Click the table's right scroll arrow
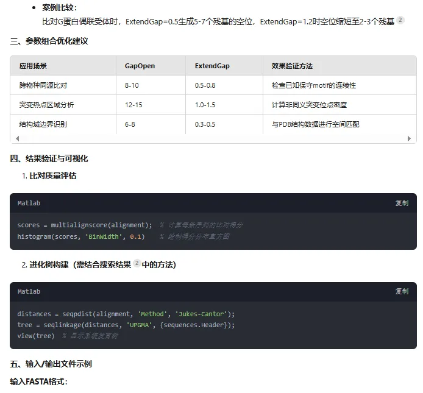 click(410, 138)
